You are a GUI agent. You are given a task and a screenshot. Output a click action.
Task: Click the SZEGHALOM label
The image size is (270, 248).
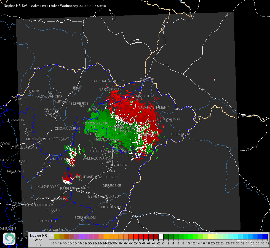[x=85, y=217]
